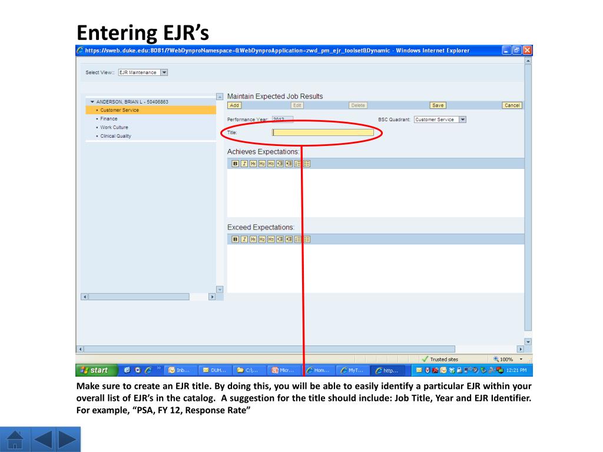Click the Add button

coord(234,105)
